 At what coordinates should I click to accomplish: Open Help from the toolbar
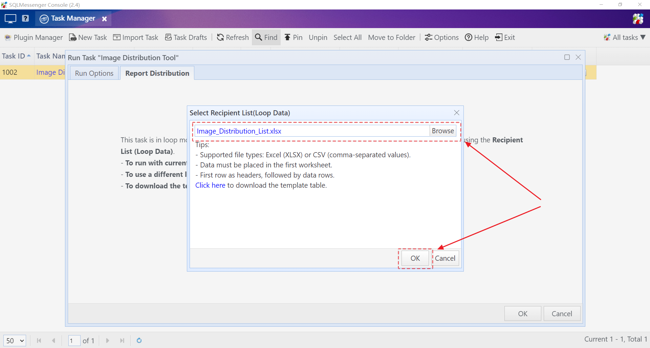[x=477, y=38]
